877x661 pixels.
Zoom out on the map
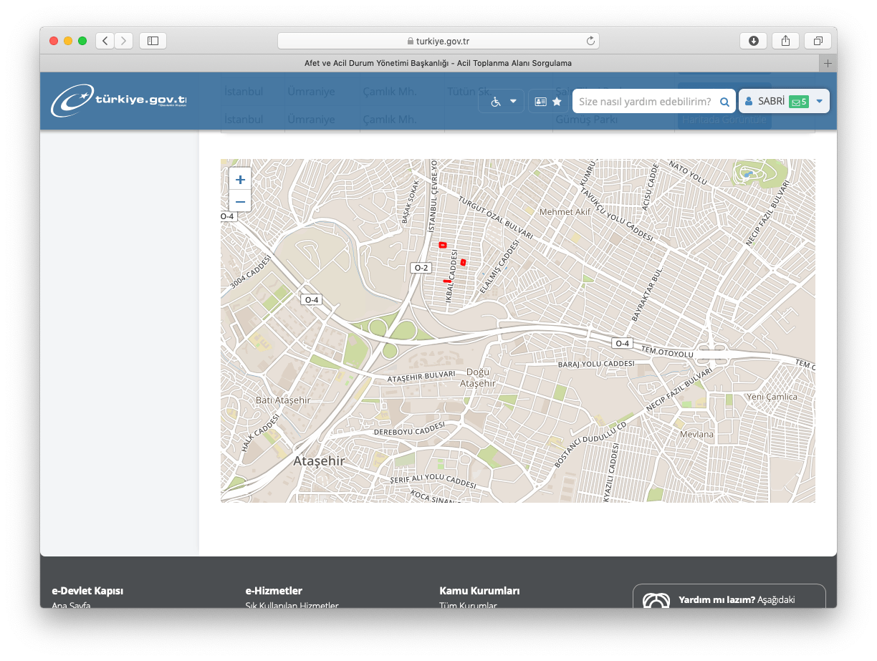coord(240,202)
